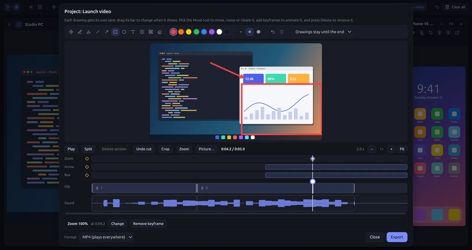Click the Split button
Viewport: 472px width, 250px height.
pos(88,149)
